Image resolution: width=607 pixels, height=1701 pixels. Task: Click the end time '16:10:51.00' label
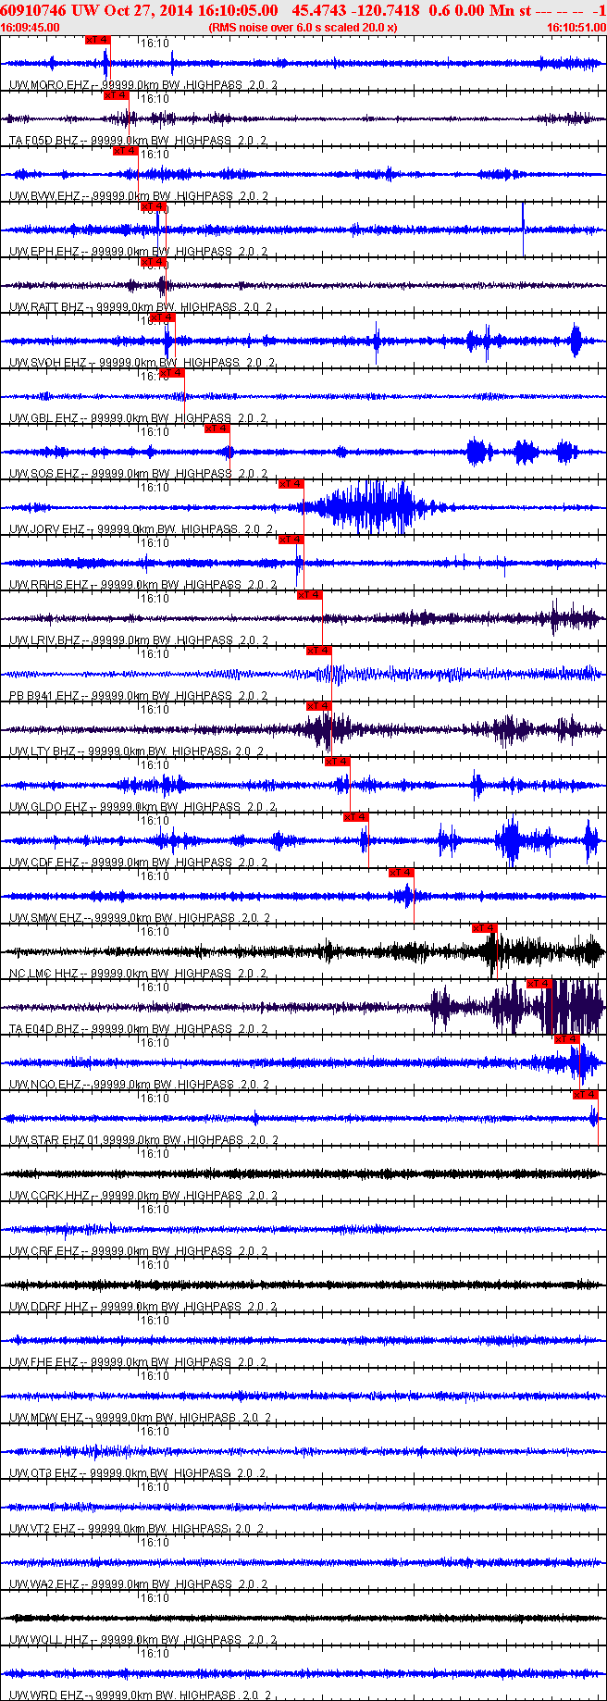576,28
